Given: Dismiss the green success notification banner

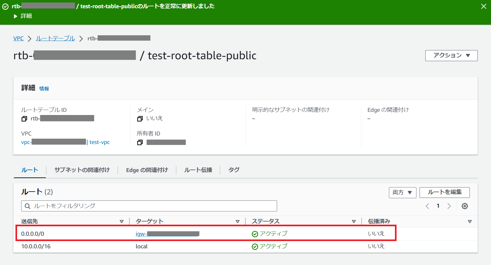Looking at the screenshot, I should pyautogui.click(x=483, y=6).
